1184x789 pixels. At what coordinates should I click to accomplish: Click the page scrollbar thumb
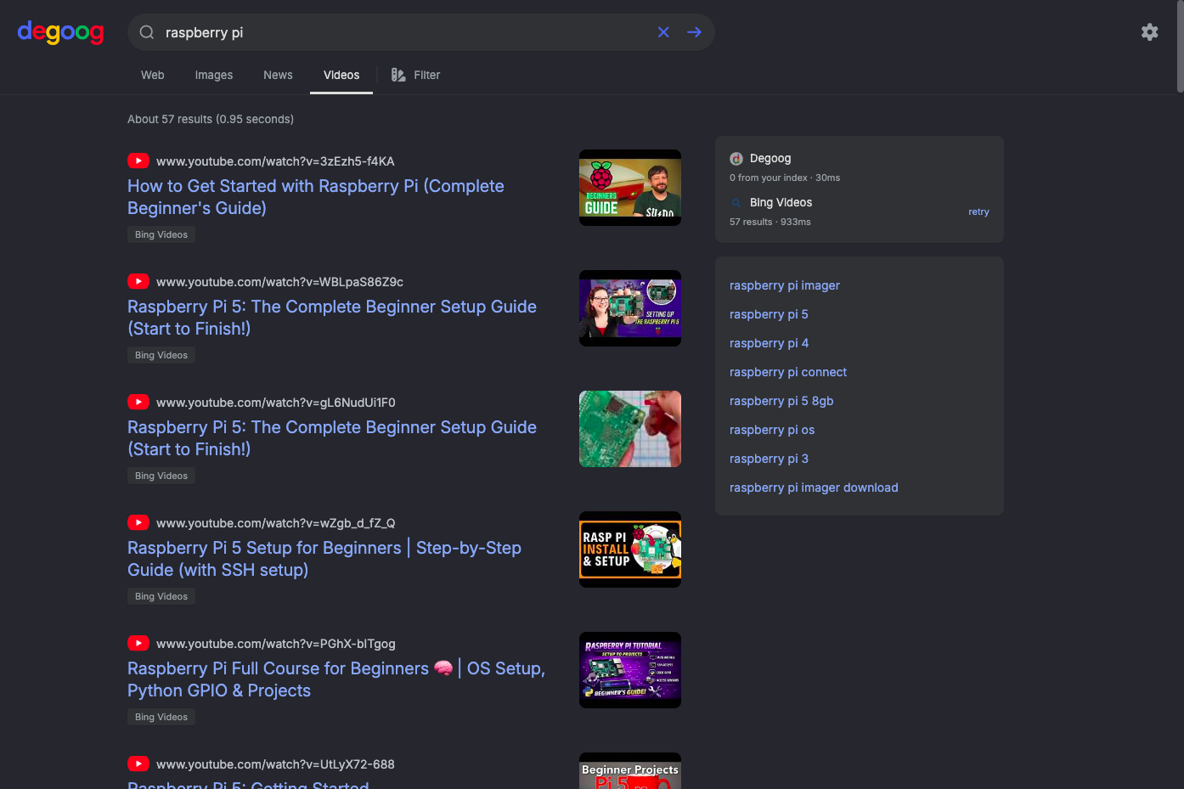coord(1180,46)
